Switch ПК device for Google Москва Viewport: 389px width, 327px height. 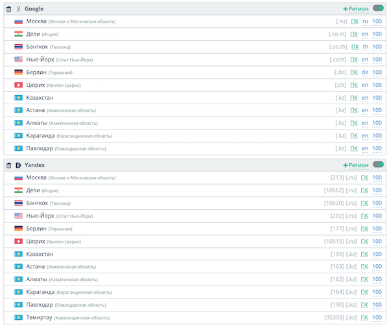click(x=355, y=21)
